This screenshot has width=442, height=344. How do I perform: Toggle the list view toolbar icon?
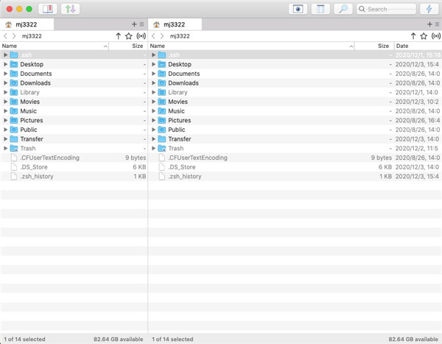320,9
